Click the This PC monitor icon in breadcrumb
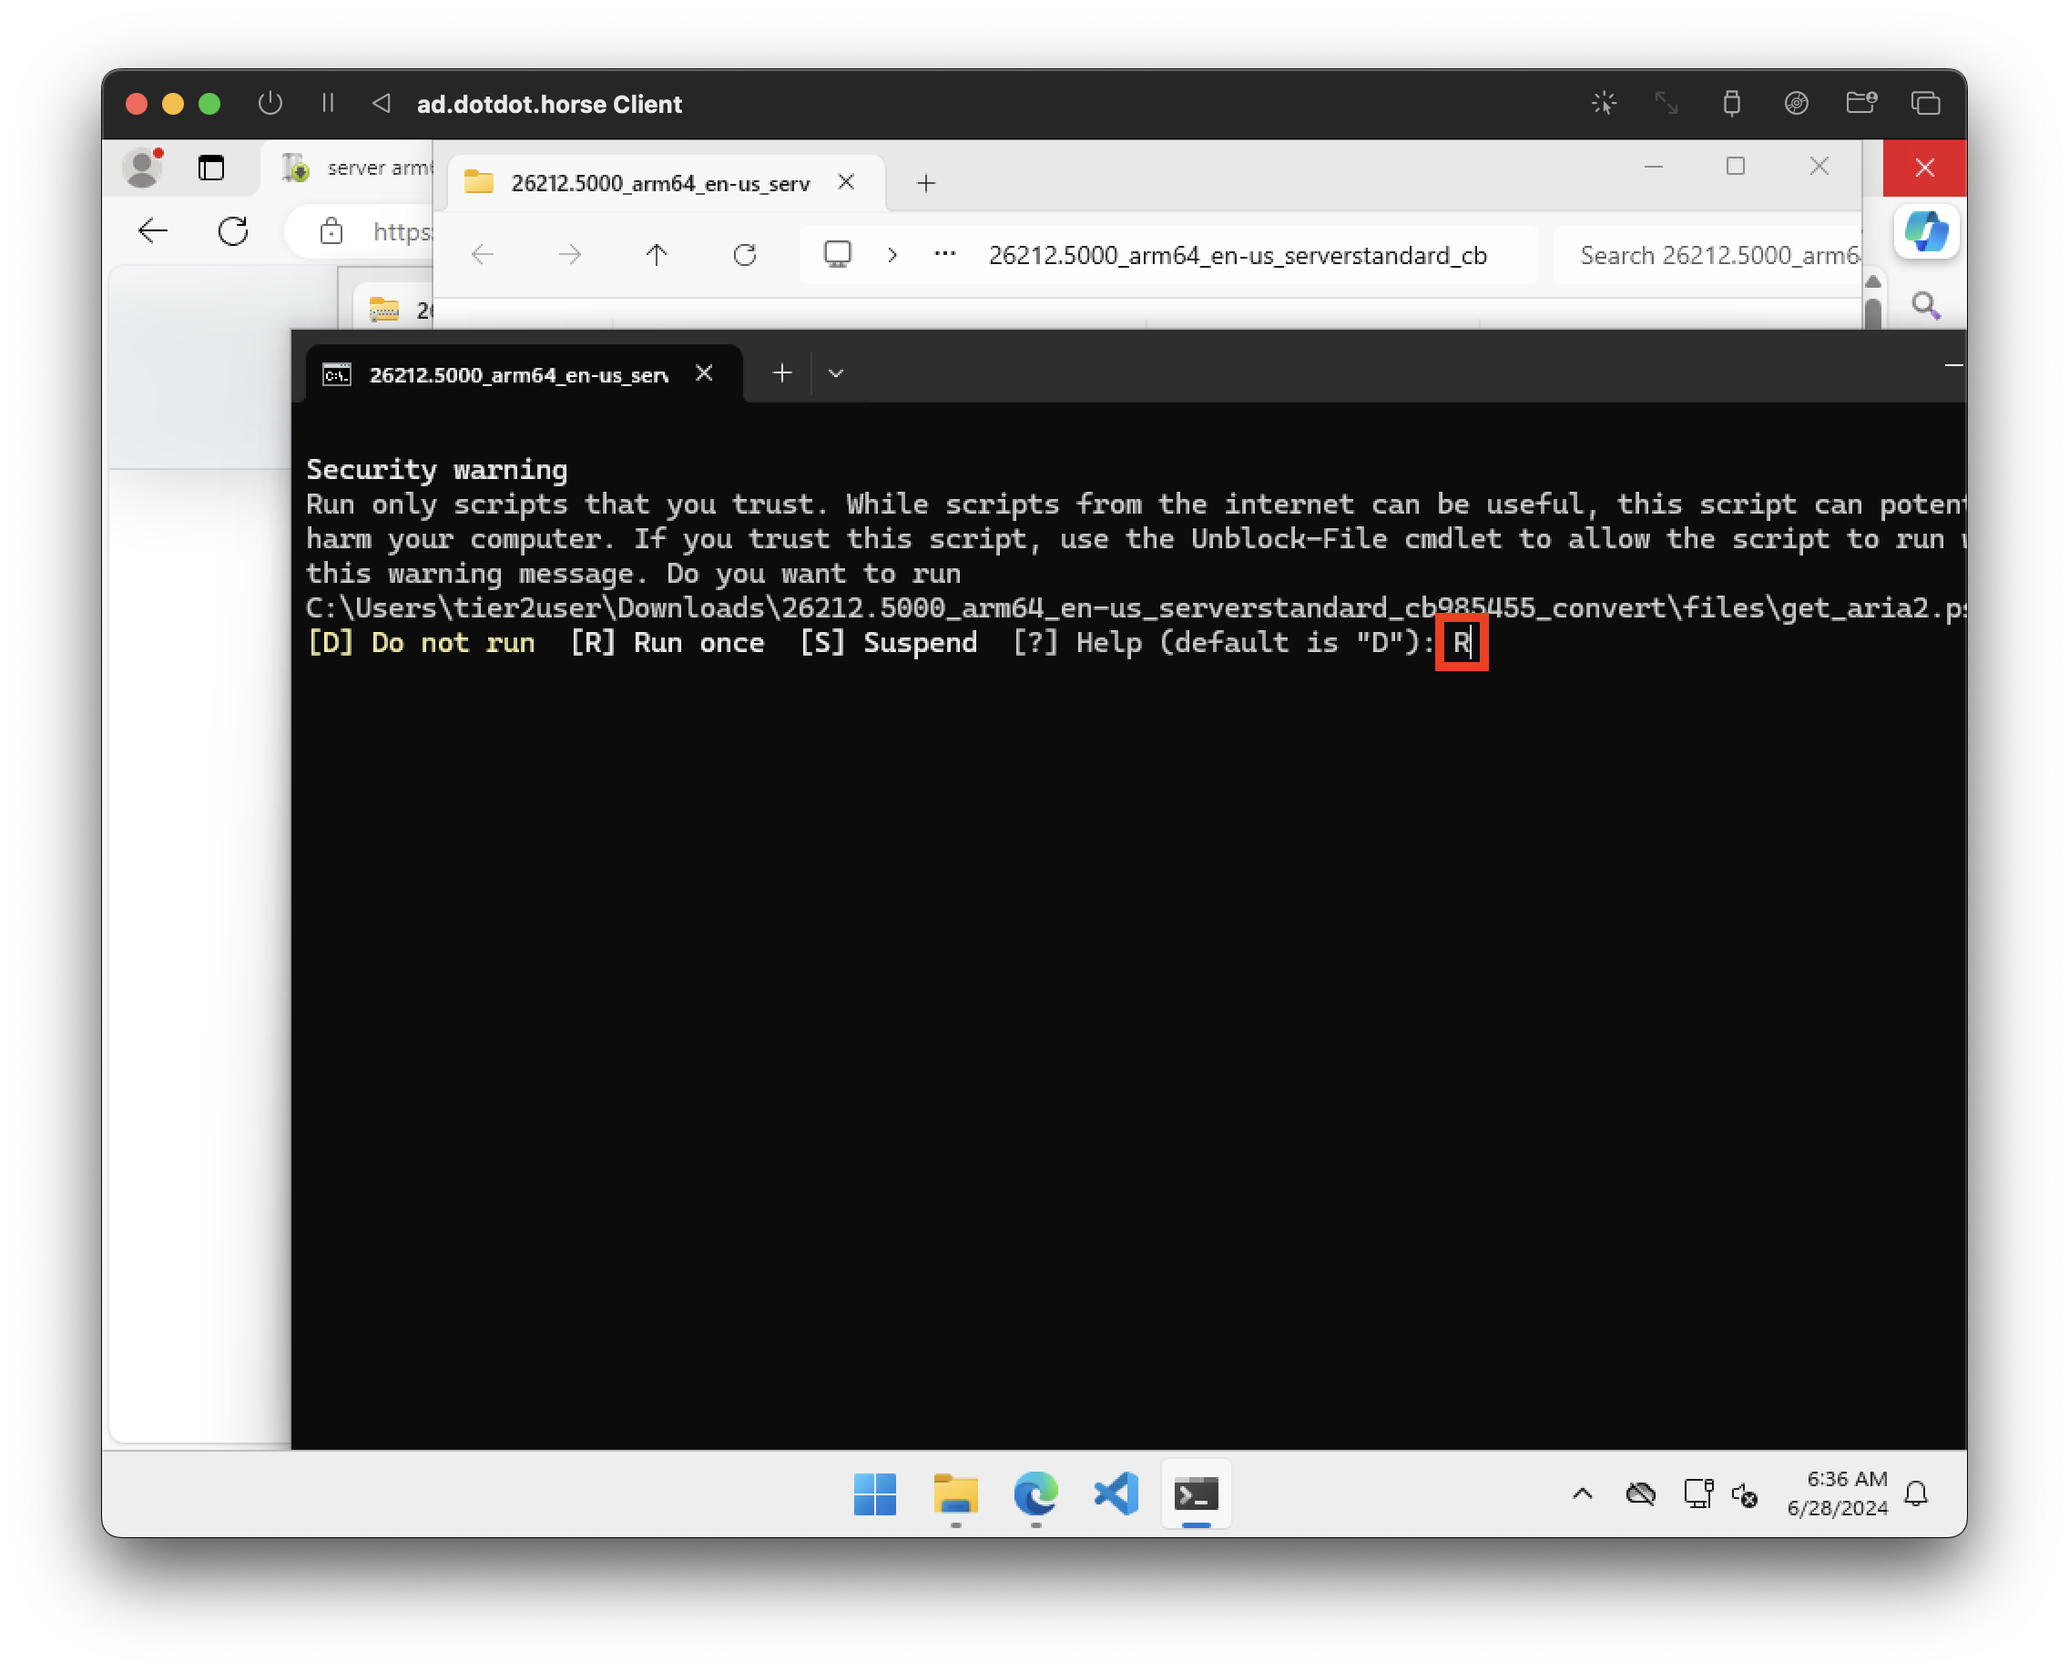Viewport: 2069px width, 1672px height. pyautogui.click(x=837, y=254)
